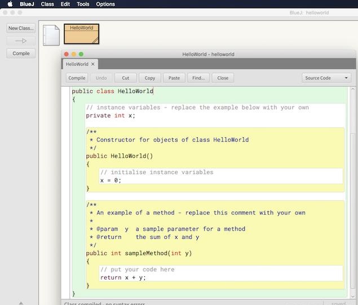Click the yellow minimize button of editor window
This screenshot has height=305, width=358.
[74, 54]
